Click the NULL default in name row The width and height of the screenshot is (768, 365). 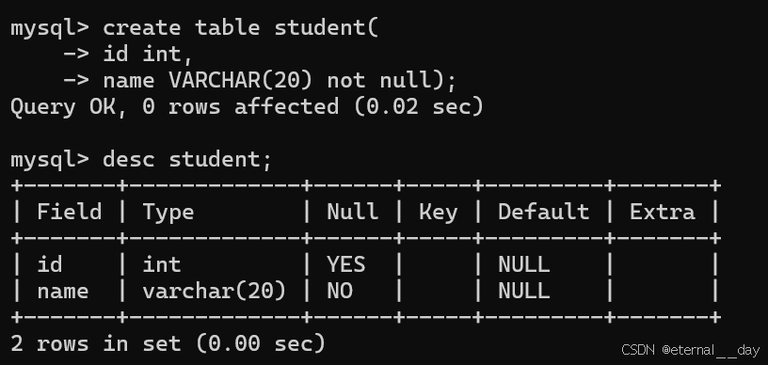524,292
